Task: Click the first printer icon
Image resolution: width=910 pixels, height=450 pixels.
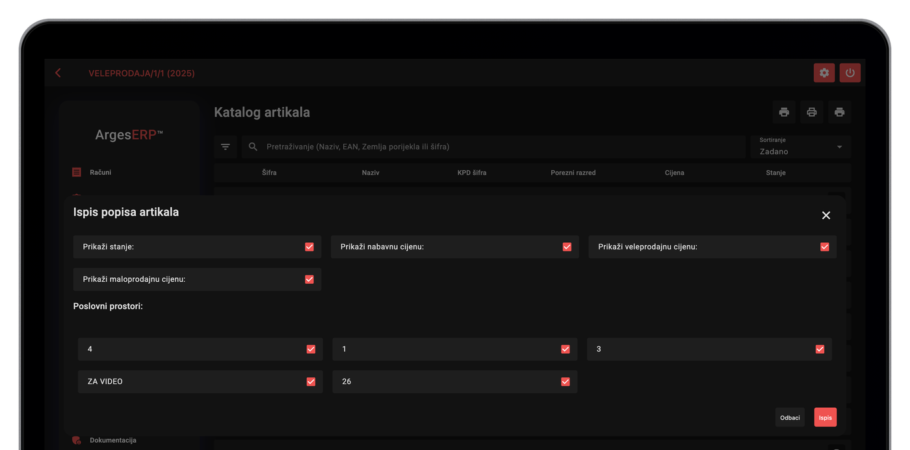Action: [784, 112]
